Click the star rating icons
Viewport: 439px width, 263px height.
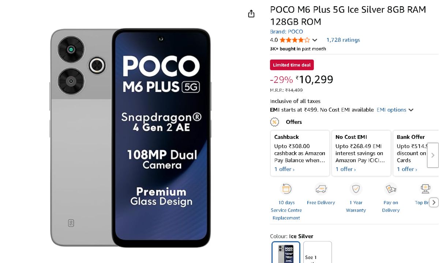(x=295, y=40)
